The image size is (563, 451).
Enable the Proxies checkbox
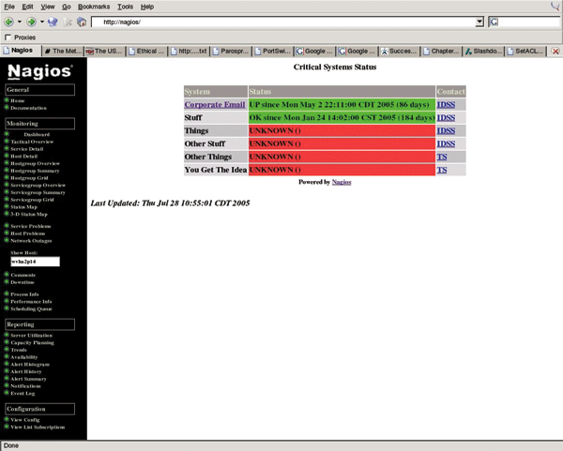tap(8, 37)
